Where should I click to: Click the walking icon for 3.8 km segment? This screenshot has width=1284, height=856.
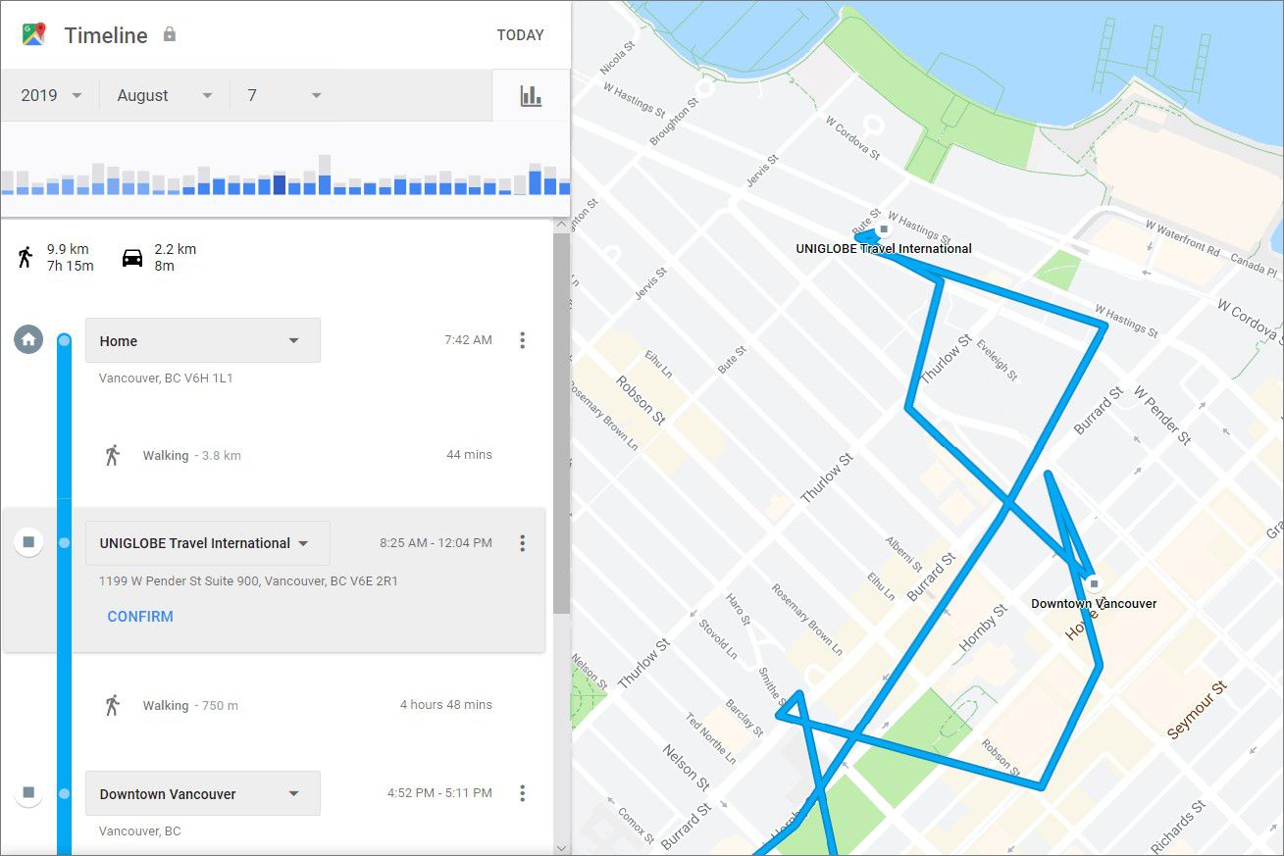tap(112, 455)
